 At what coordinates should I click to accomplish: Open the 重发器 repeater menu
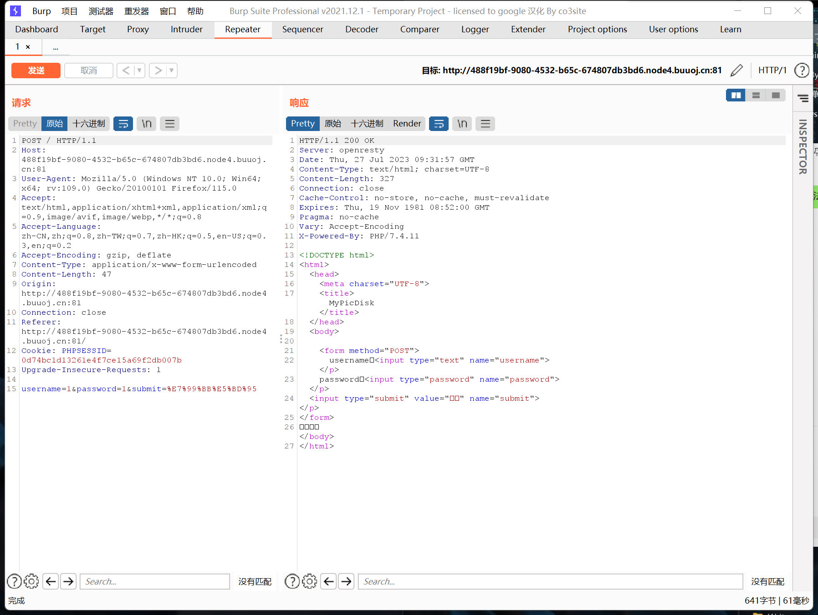137,11
